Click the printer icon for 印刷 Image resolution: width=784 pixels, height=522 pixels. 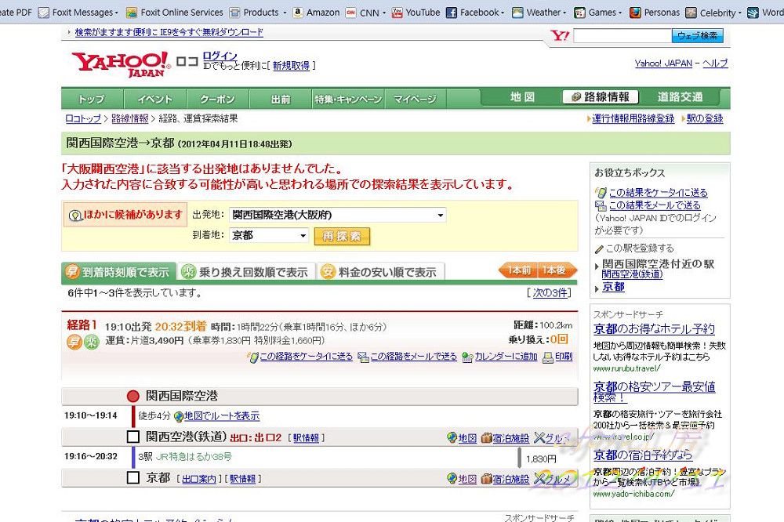tap(547, 357)
